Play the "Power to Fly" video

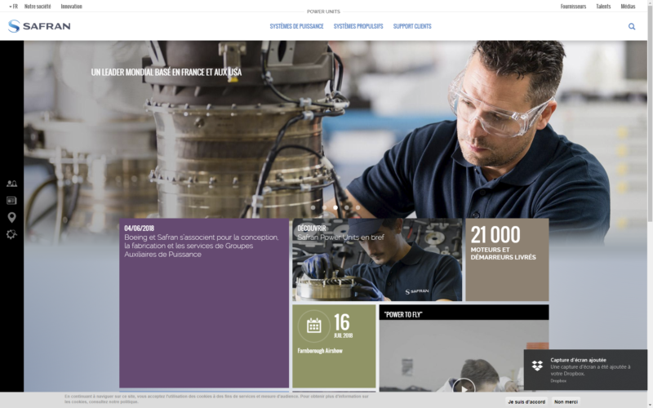point(464,387)
